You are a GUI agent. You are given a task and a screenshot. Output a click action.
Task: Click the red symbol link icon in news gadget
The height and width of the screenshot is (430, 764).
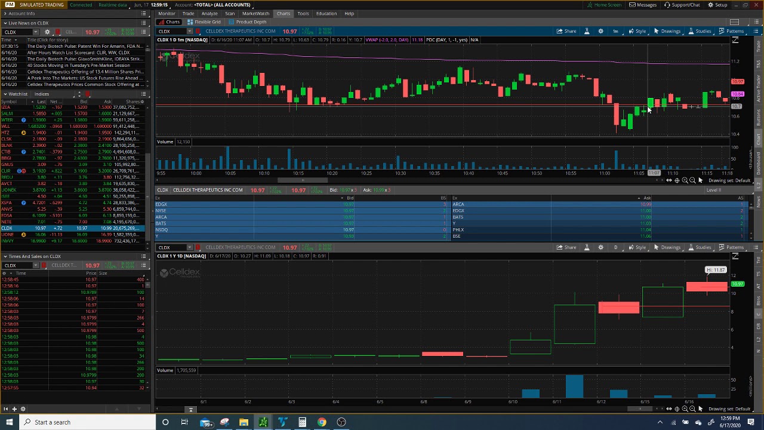click(x=57, y=32)
